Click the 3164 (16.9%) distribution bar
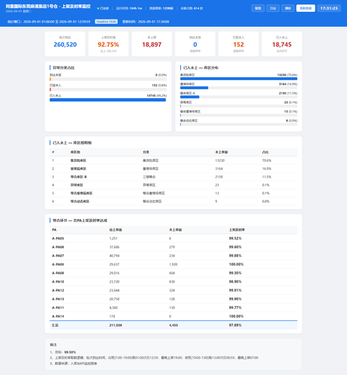Screen dimensions: 347x375 (x=194, y=88)
